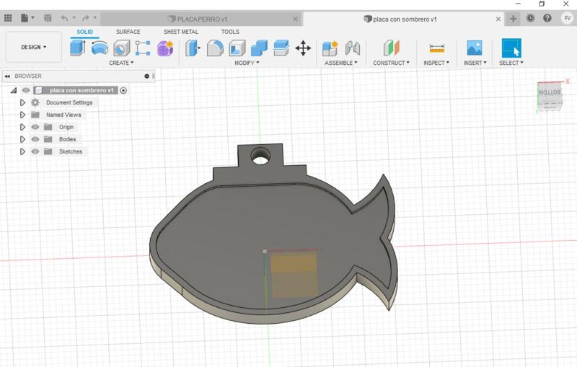Activate the root component radio button

(x=123, y=90)
